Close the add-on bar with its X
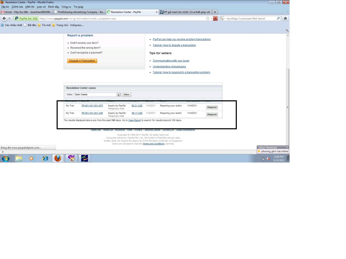Screen dimensions: 346x259 pos(3,152)
